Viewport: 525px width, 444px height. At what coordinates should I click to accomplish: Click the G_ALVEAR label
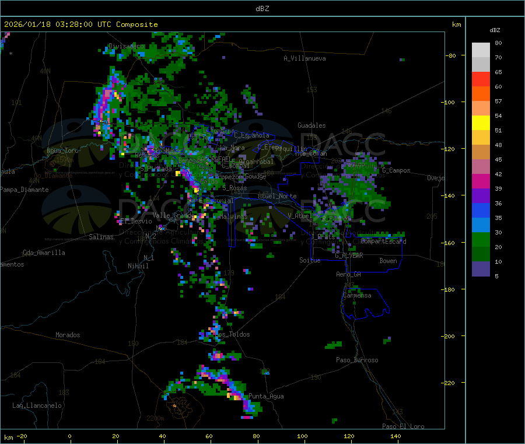[349, 256]
